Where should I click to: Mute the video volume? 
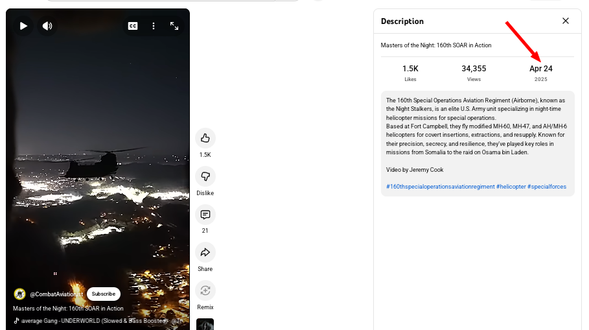(47, 26)
